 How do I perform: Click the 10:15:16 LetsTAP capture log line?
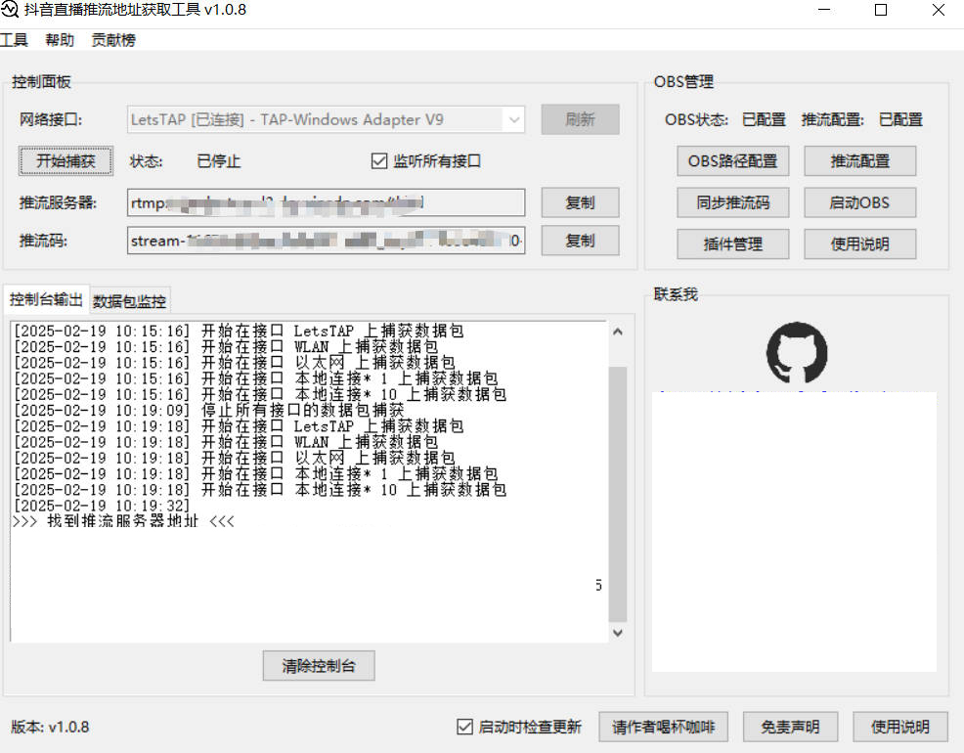click(239, 331)
